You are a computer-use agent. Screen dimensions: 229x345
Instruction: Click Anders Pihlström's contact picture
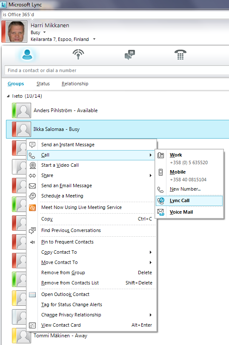point(23,110)
